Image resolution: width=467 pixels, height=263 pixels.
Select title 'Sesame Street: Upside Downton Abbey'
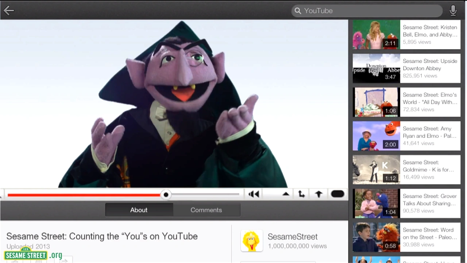tap(430, 64)
